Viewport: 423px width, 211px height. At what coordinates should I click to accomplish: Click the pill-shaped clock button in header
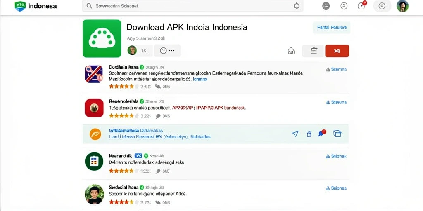tap(382, 6)
